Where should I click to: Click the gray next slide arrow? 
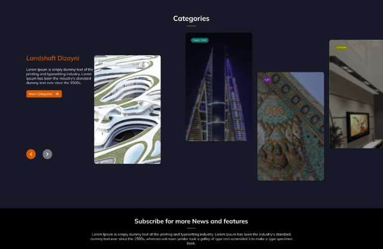click(47, 154)
